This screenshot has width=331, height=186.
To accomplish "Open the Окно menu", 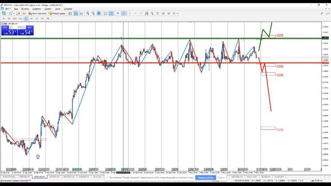I will [57, 9].
